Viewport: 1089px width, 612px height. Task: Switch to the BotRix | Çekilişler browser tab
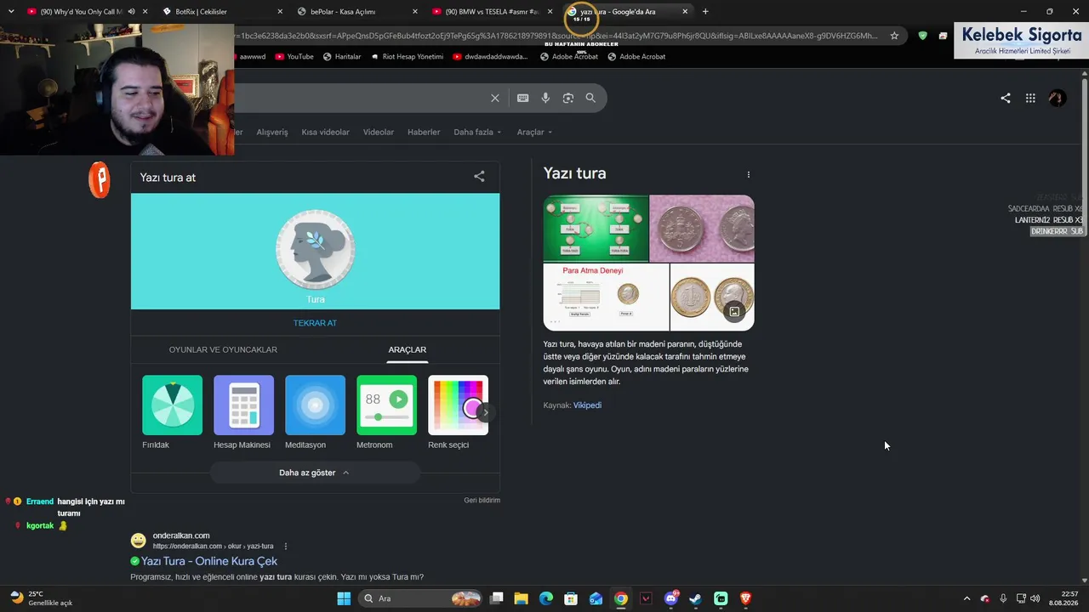tap(223, 11)
